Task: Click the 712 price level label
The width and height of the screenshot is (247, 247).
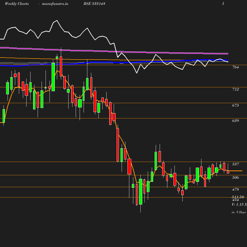Action: pos(235,89)
